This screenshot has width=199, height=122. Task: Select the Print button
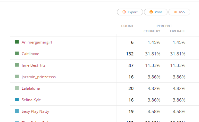coord(156,12)
